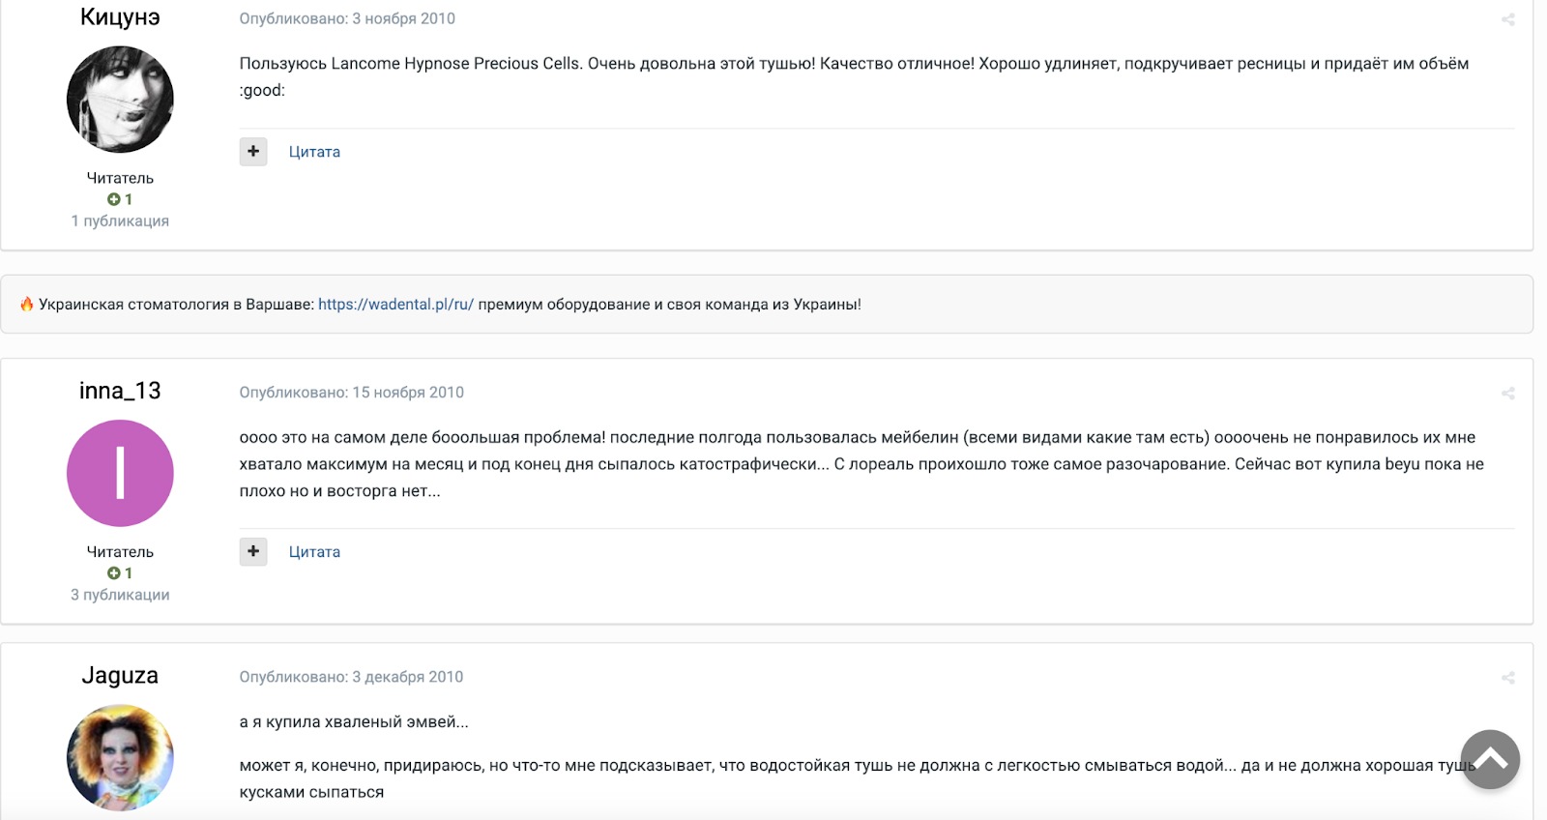
Task: Open inna_13's purple letter avatar
Action: 120,473
